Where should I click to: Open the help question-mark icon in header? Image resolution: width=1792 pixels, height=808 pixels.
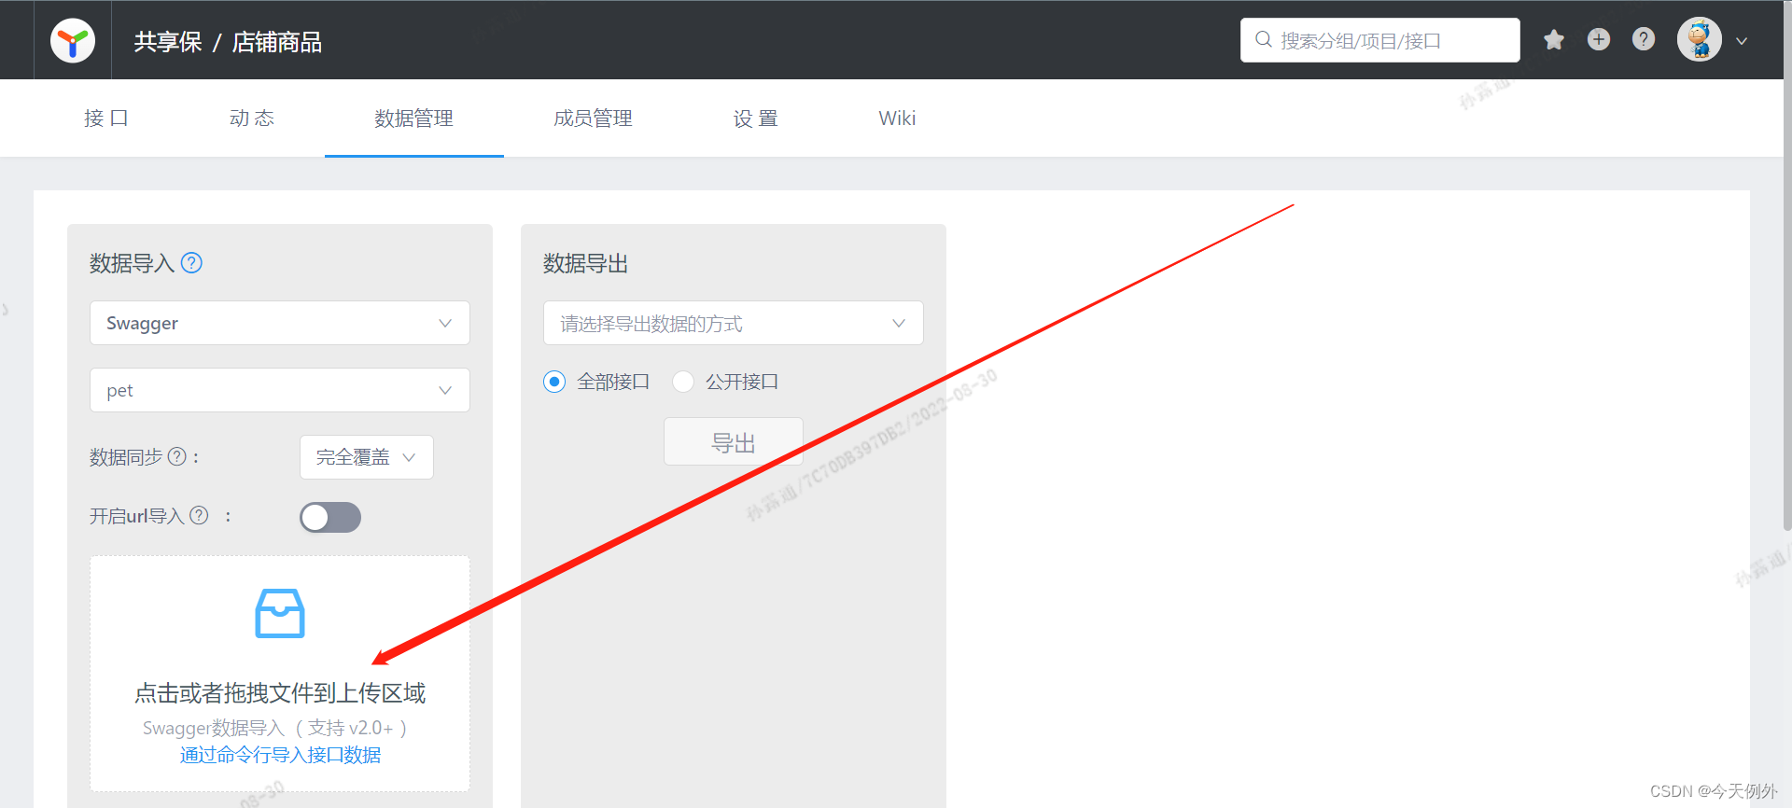click(1644, 39)
